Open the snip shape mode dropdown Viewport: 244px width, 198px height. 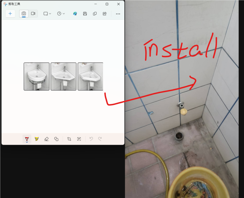(x=47, y=14)
